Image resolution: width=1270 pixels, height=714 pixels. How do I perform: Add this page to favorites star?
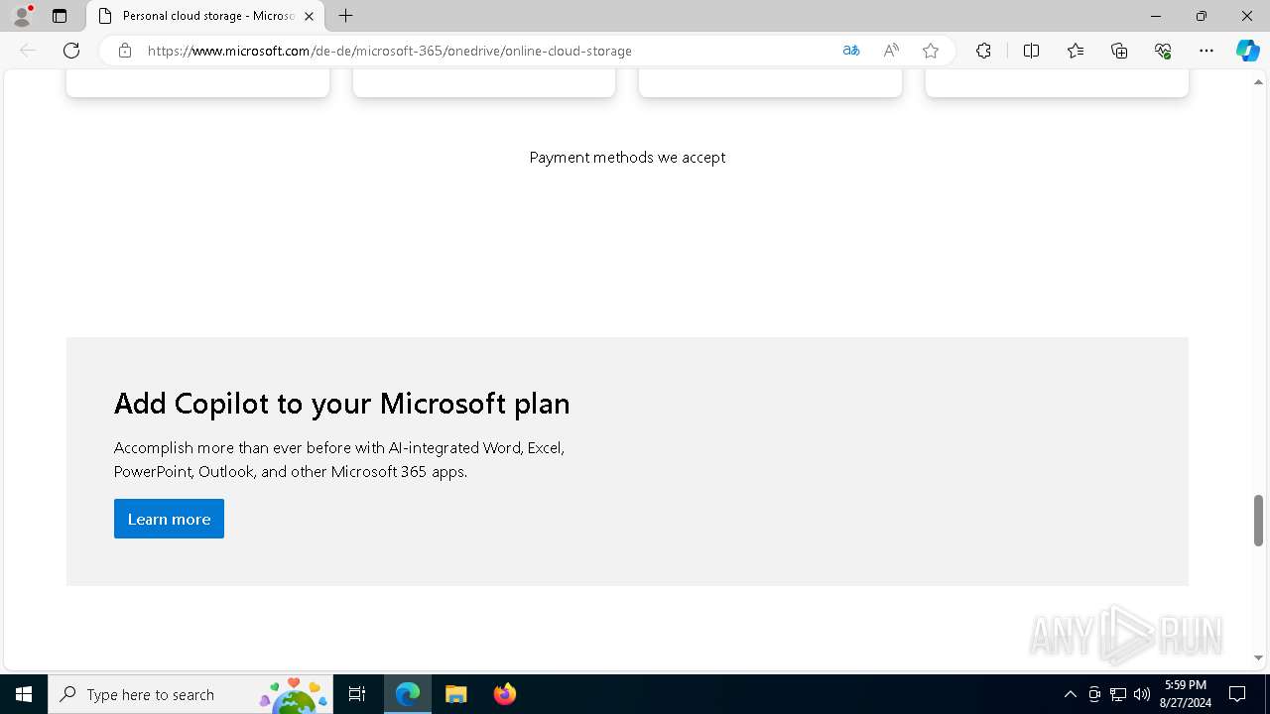pos(931,51)
